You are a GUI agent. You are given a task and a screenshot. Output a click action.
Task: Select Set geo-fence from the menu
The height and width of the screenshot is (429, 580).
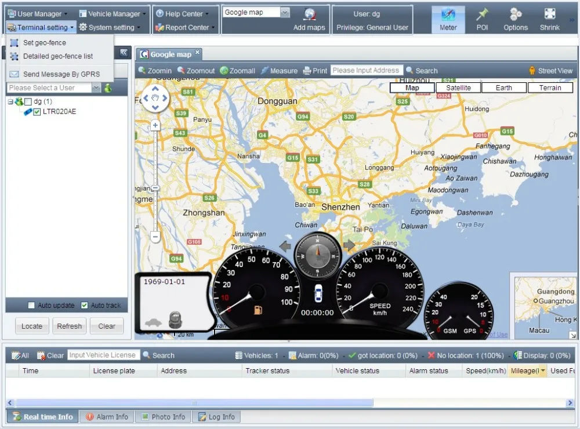pos(44,42)
